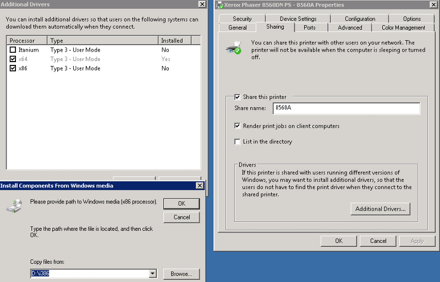Click the Windows media disc drive icon
This screenshot has height=282, width=440.
coord(15,206)
